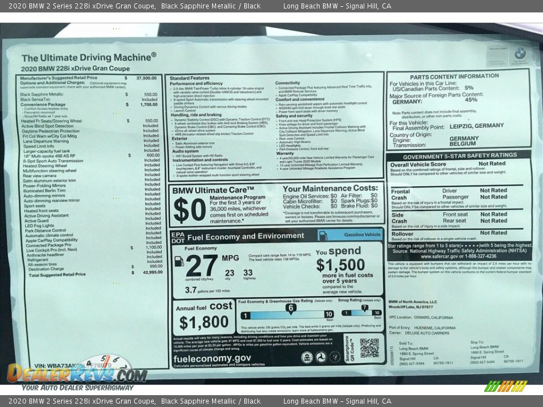Screen dimensions: 543x407
Task: Click 'Lane Departure Warning' in the options list
Action: click(46, 141)
